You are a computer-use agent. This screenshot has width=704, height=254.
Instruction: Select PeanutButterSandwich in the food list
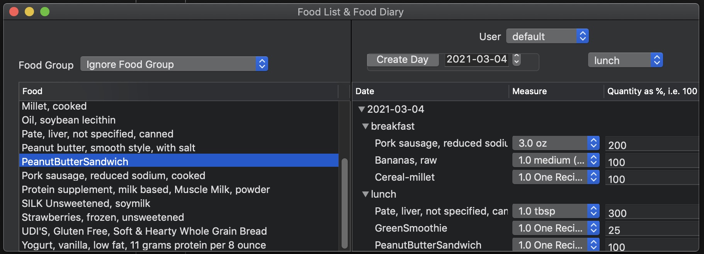point(75,162)
